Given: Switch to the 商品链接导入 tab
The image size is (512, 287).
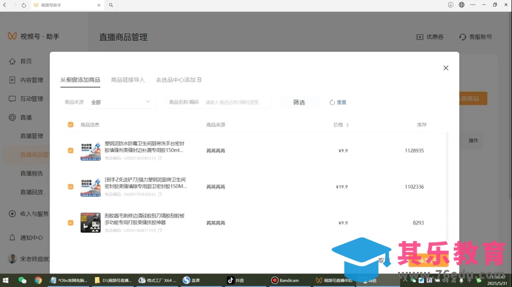Looking at the screenshot, I should pyautogui.click(x=128, y=80).
